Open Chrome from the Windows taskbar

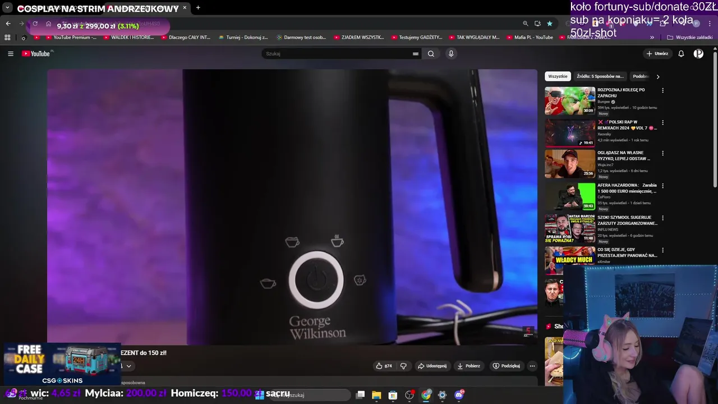click(x=426, y=395)
